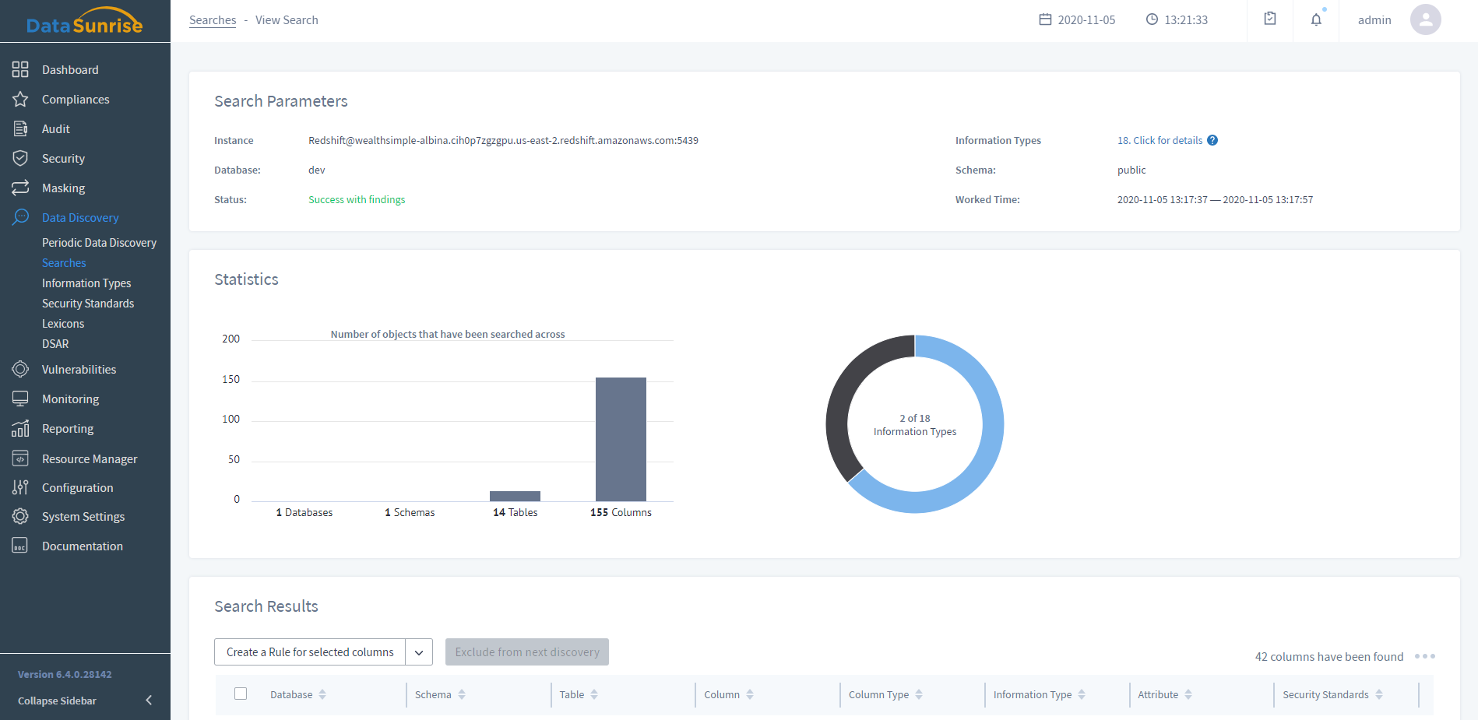The height and width of the screenshot is (720, 1478).
Task: Click the Information Types help question icon
Action: click(1212, 141)
